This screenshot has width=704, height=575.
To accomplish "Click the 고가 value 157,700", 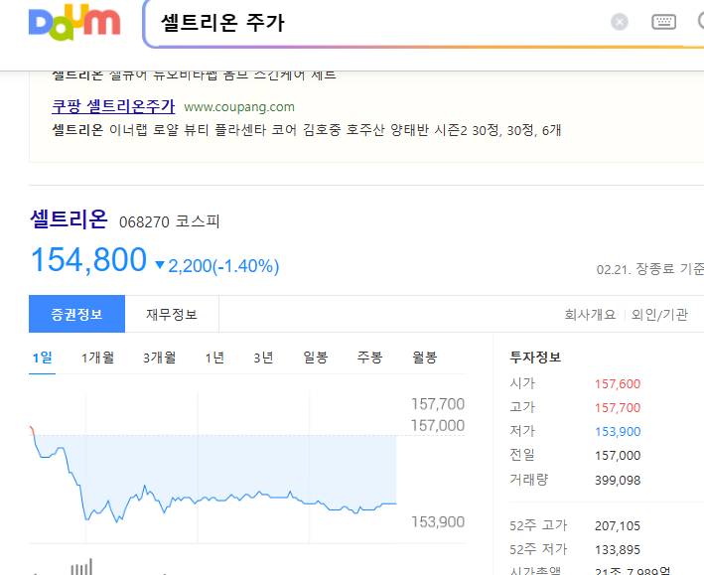I will [x=618, y=408].
